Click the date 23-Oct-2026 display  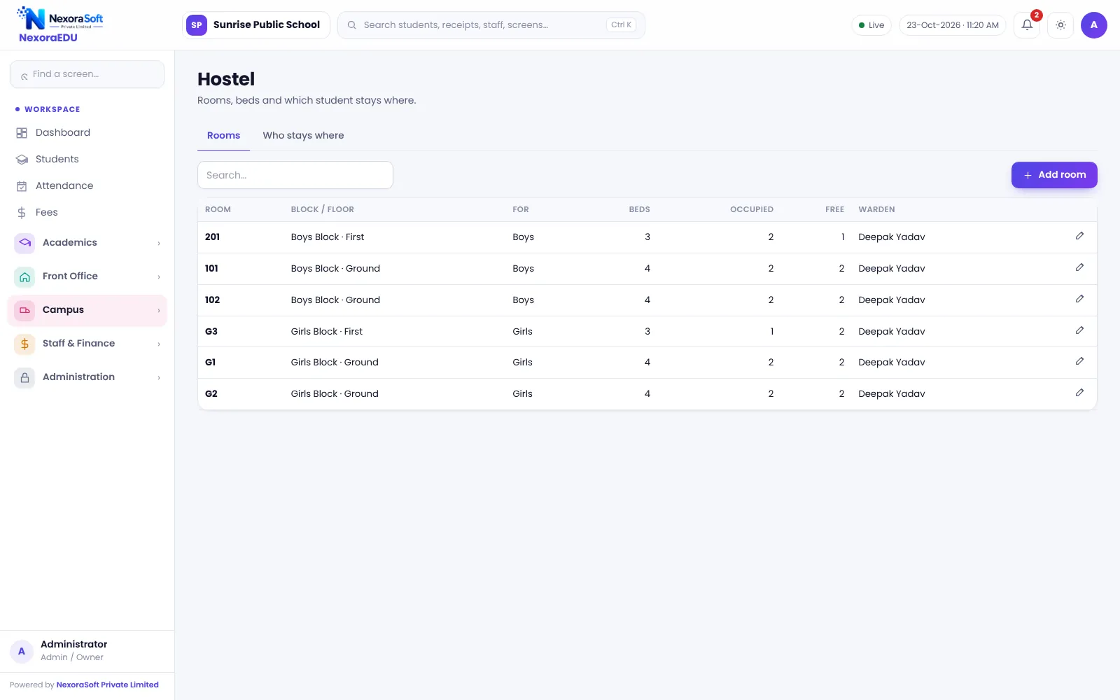(x=953, y=25)
